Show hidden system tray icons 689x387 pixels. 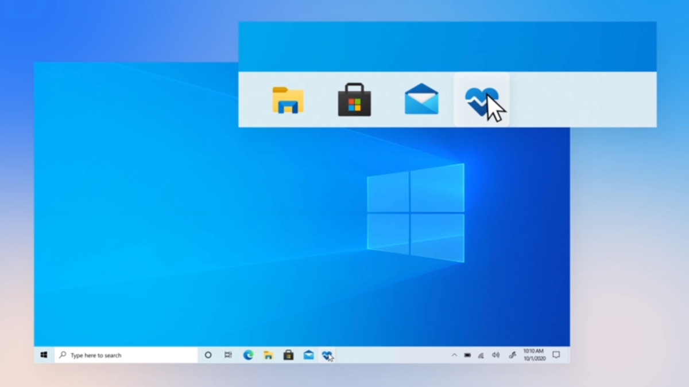pyautogui.click(x=454, y=355)
